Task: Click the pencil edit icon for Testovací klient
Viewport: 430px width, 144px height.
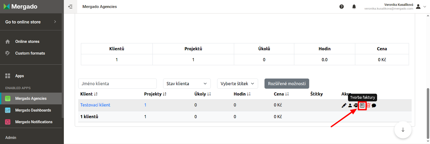Action: 344,105
